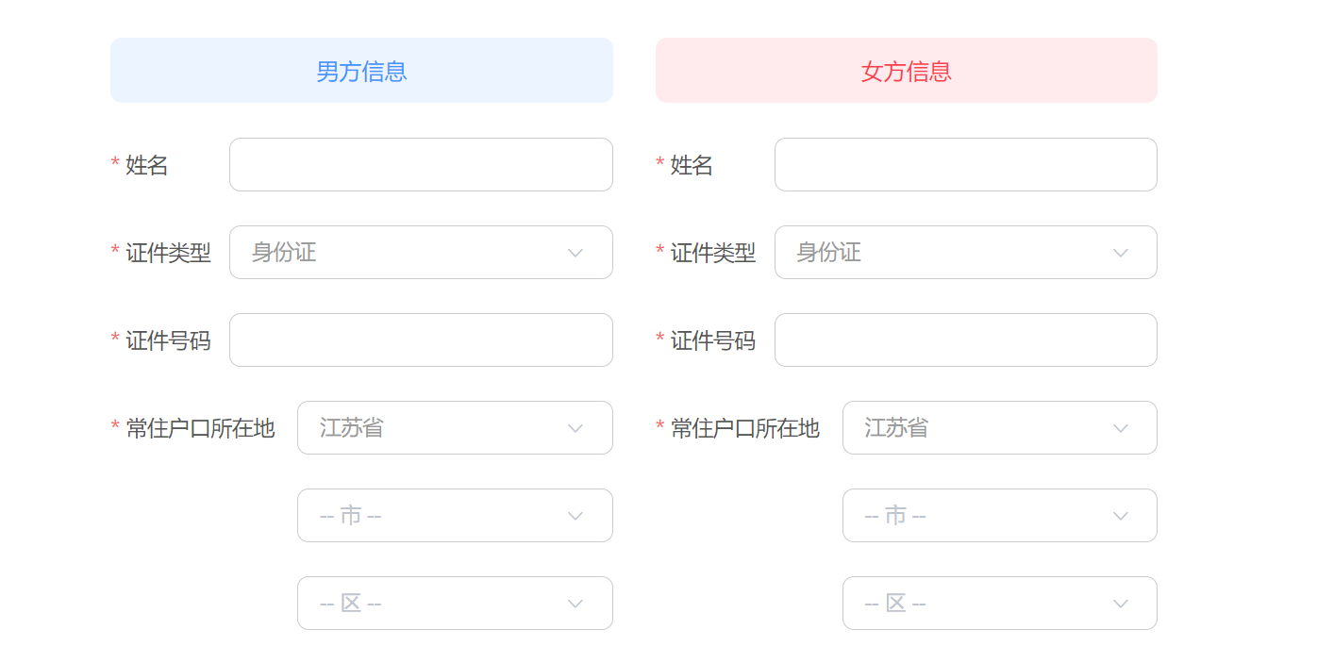Expand the female city (市) dropdown
The image size is (1334, 646).
(x=999, y=516)
